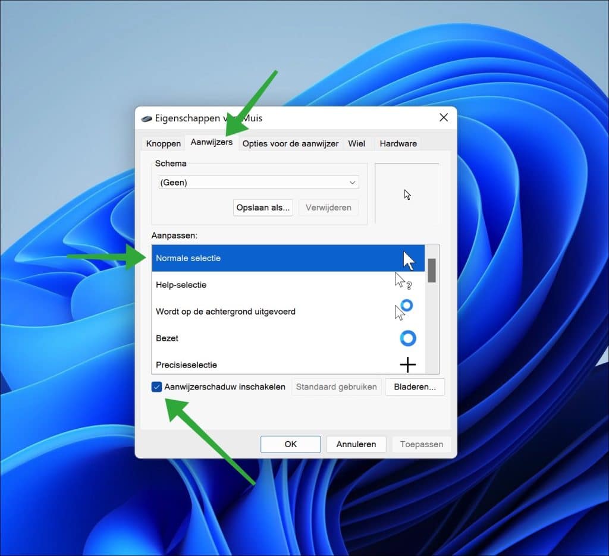Click the blue busy circle icon next to Bezet

[408, 338]
